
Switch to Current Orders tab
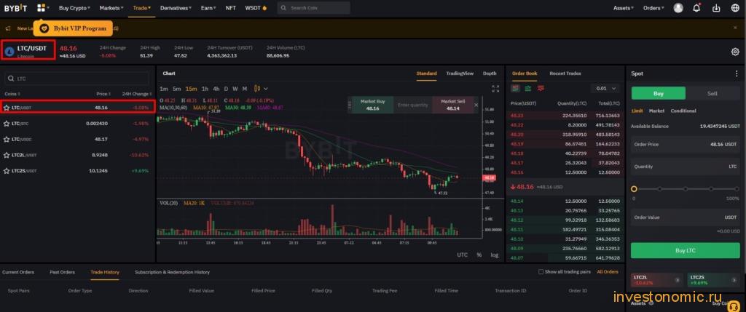click(18, 272)
